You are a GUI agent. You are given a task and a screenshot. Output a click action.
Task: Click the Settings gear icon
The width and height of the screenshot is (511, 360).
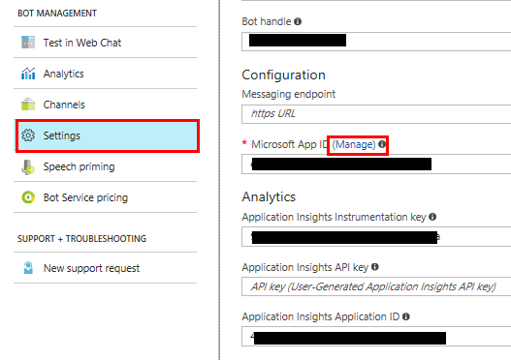pos(28,135)
